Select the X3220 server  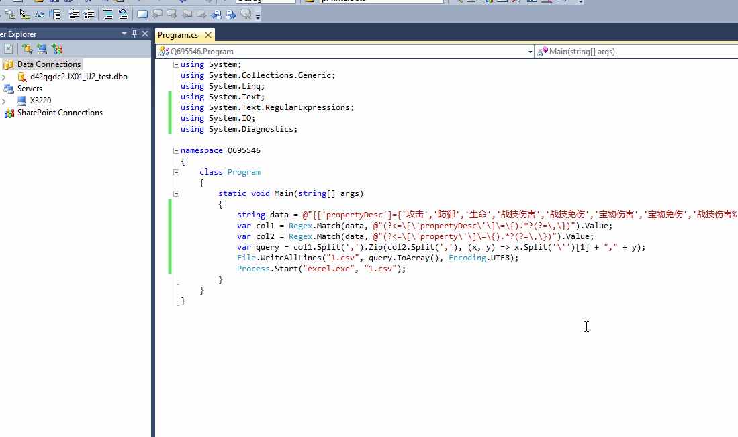tap(40, 101)
